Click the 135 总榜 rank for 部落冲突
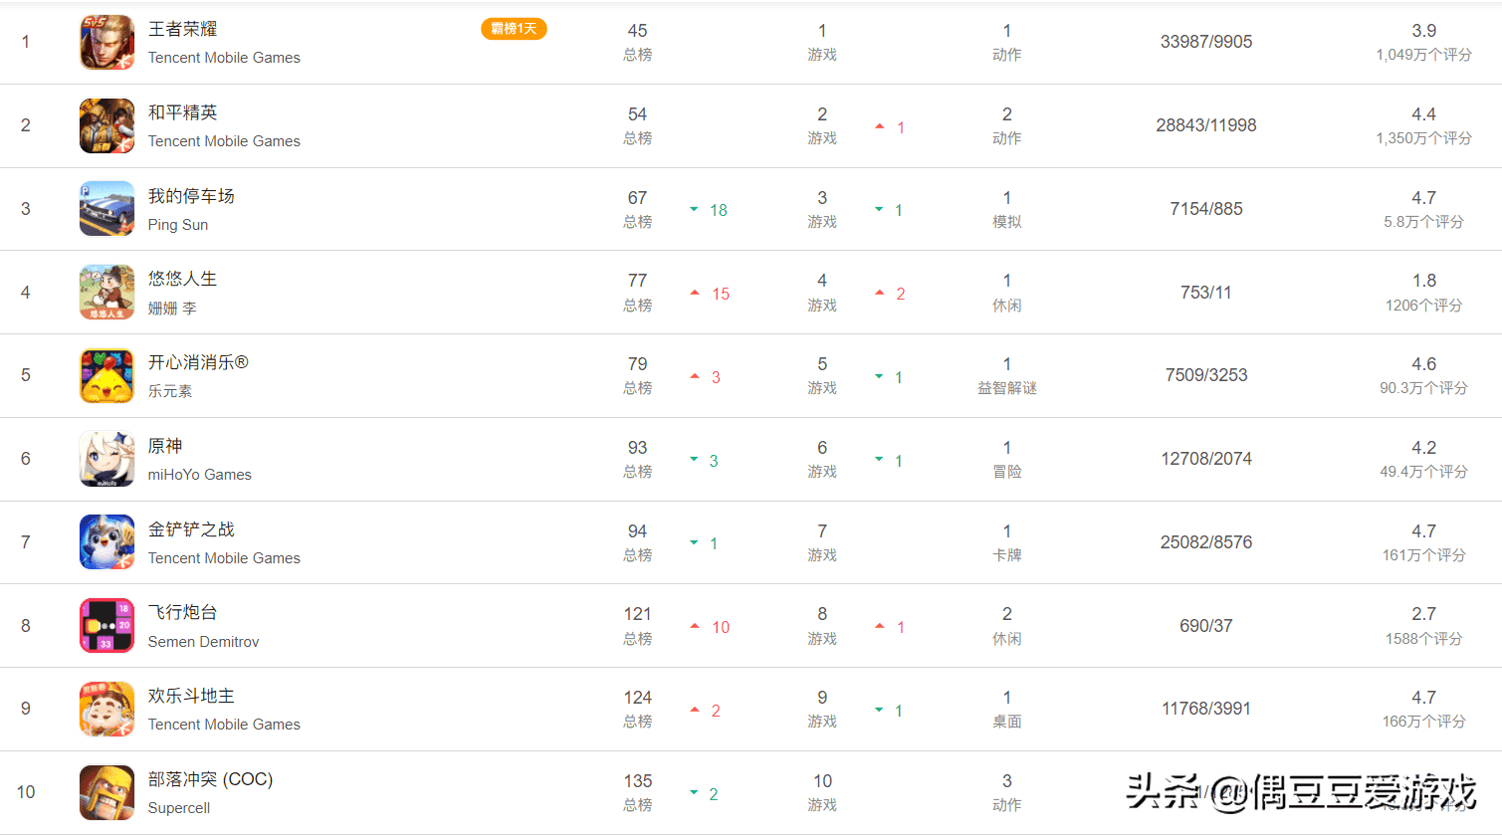Image resolution: width=1502 pixels, height=836 pixels. pos(638,792)
